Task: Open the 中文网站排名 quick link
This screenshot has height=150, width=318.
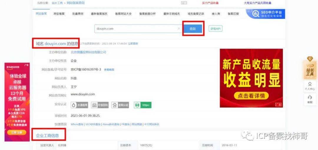Action: pos(152,124)
